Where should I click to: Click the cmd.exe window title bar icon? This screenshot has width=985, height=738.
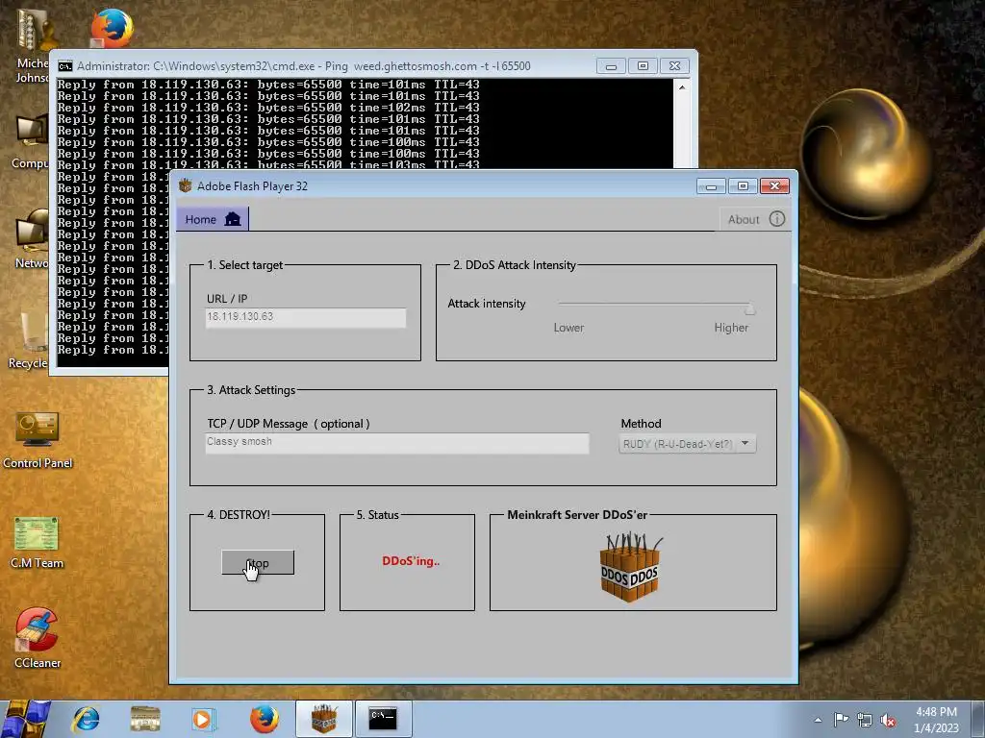65,66
